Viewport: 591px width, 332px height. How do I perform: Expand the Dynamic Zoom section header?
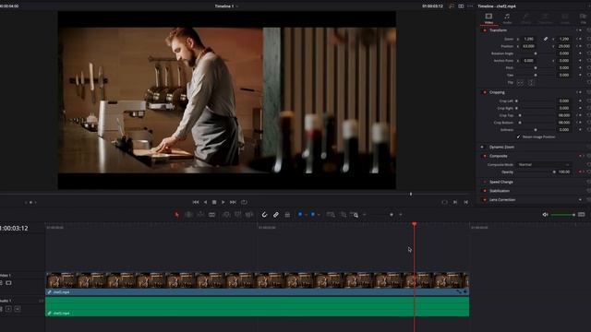click(501, 148)
